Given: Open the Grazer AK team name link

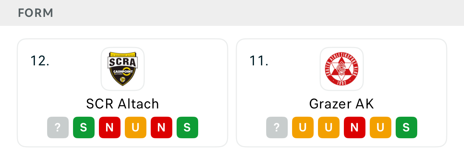Looking at the screenshot, I should tap(342, 104).
